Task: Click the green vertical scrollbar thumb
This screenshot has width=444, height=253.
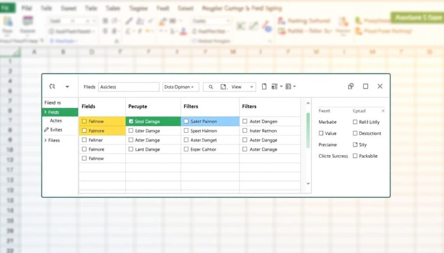Action: click(x=308, y=131)
